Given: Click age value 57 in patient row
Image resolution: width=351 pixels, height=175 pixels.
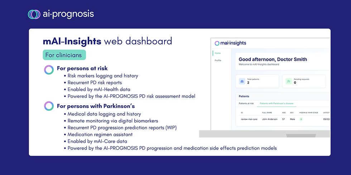Looking at the screenshot, I should point(283,119).
